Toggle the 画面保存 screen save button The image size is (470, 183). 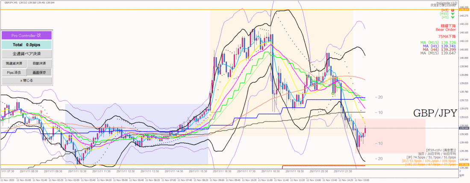coord(39,73)
